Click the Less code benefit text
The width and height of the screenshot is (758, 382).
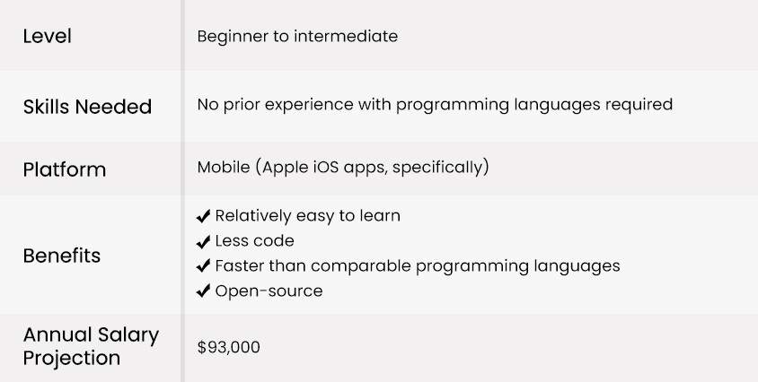(x=255, y=241)
